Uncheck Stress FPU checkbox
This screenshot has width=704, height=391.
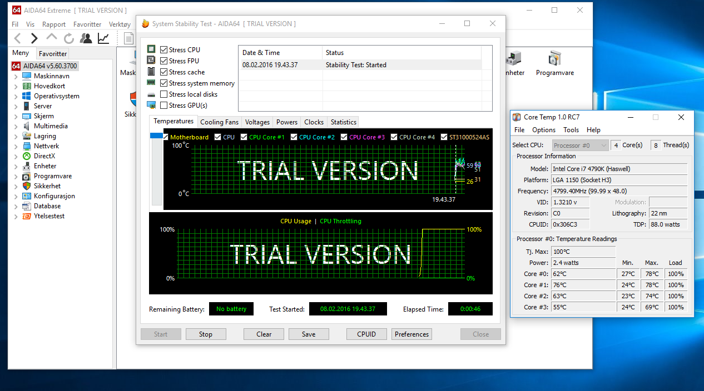(x=163, y=61)
